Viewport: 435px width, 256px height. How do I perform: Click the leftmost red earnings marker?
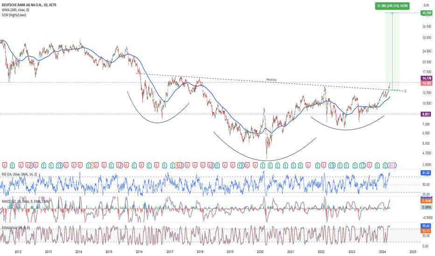pos(5,166)
